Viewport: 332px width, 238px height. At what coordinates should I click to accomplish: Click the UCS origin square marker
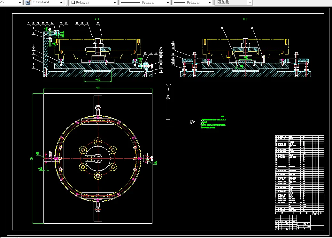coord(168,122)
